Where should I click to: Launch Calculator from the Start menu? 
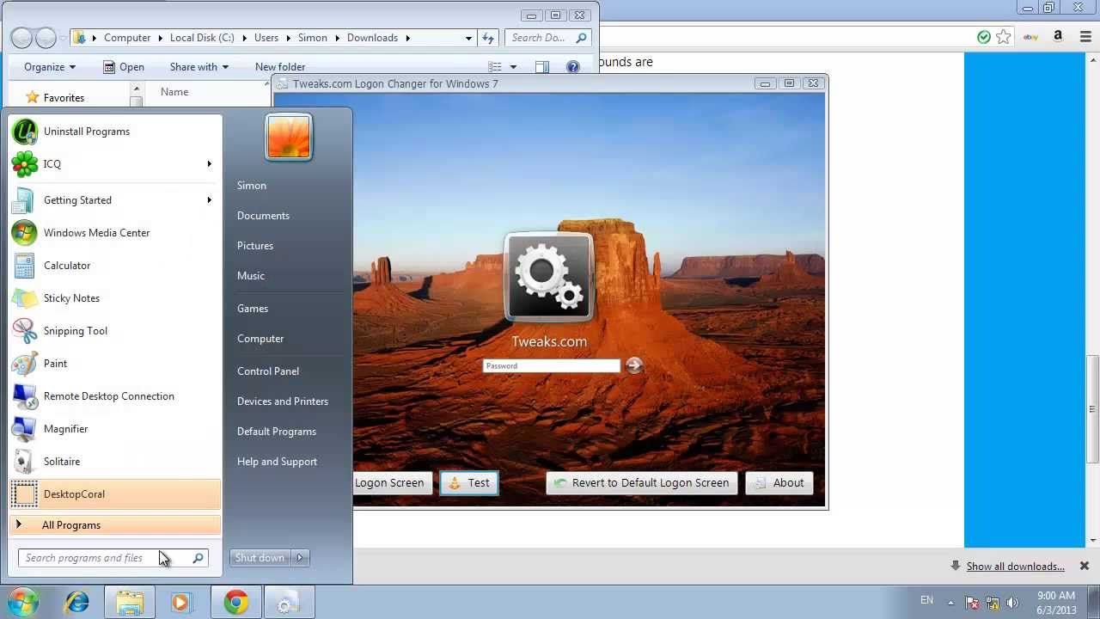pos(67,265)
